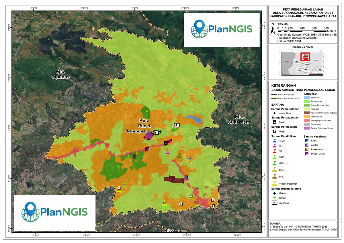Select the purple TK flag legend icon
The width and height of the screenshot is (344, 243).
[274, 145]
